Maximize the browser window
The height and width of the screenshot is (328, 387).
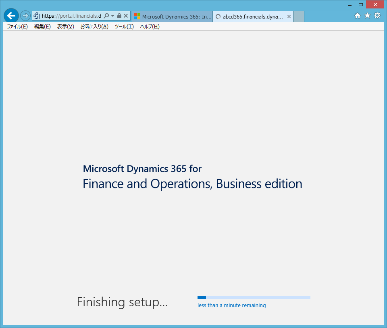(x=360, y=4)
